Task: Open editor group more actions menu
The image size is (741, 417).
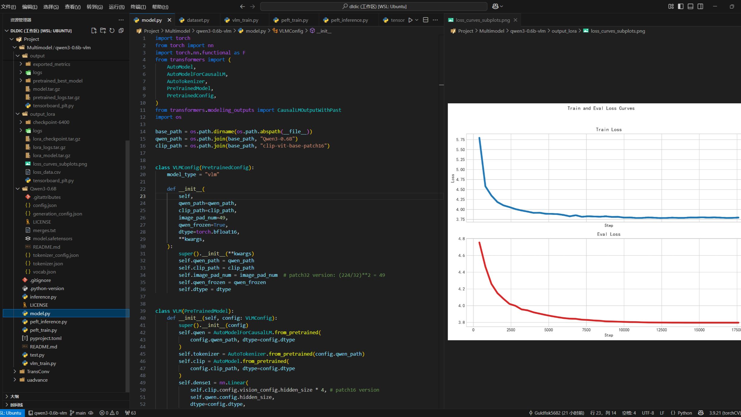Action: 435,20
